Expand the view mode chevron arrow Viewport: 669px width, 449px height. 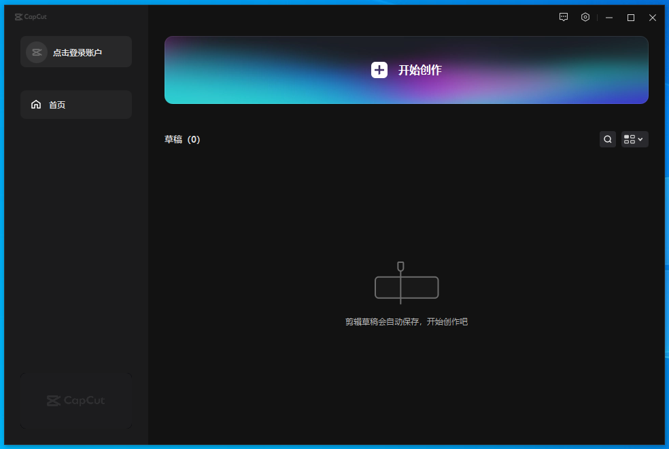pyautogui.click(x=640, y=139)
